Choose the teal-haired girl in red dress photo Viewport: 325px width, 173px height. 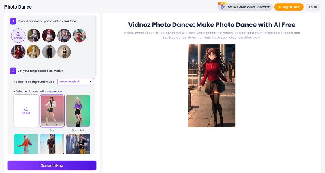[79, 36]
